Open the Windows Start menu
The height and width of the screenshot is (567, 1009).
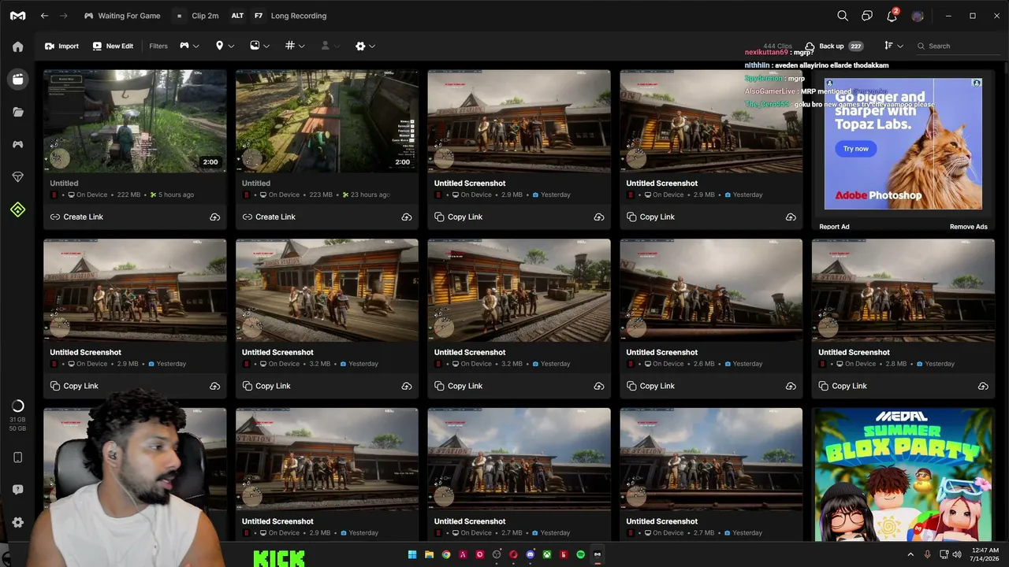tap(412, 554)
